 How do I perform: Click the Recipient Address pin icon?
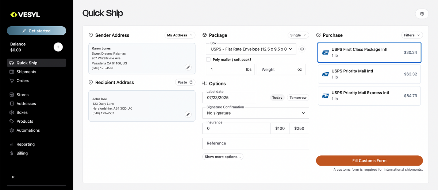[91, 83]
